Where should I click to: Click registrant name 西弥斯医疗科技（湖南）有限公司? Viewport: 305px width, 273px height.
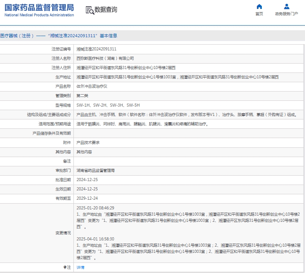tap(105, 59)
